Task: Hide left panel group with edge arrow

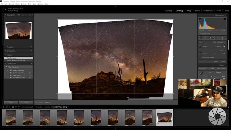Action: click(1, 59)
